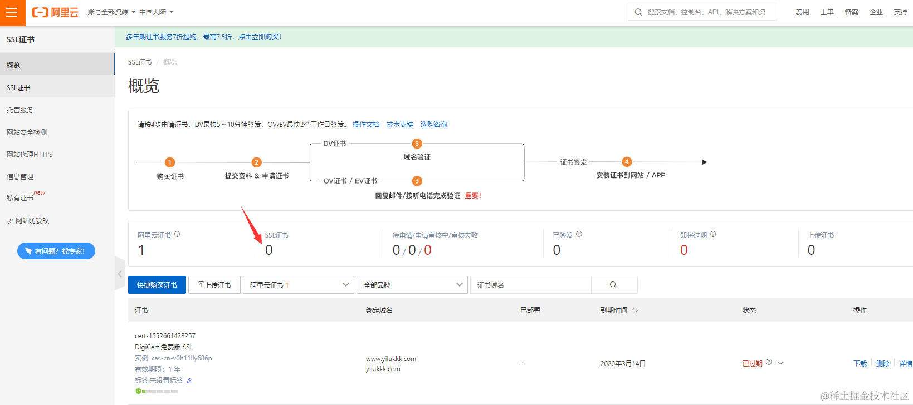Click 上传证书 button

pyautogui.click(x=214, y=285)
